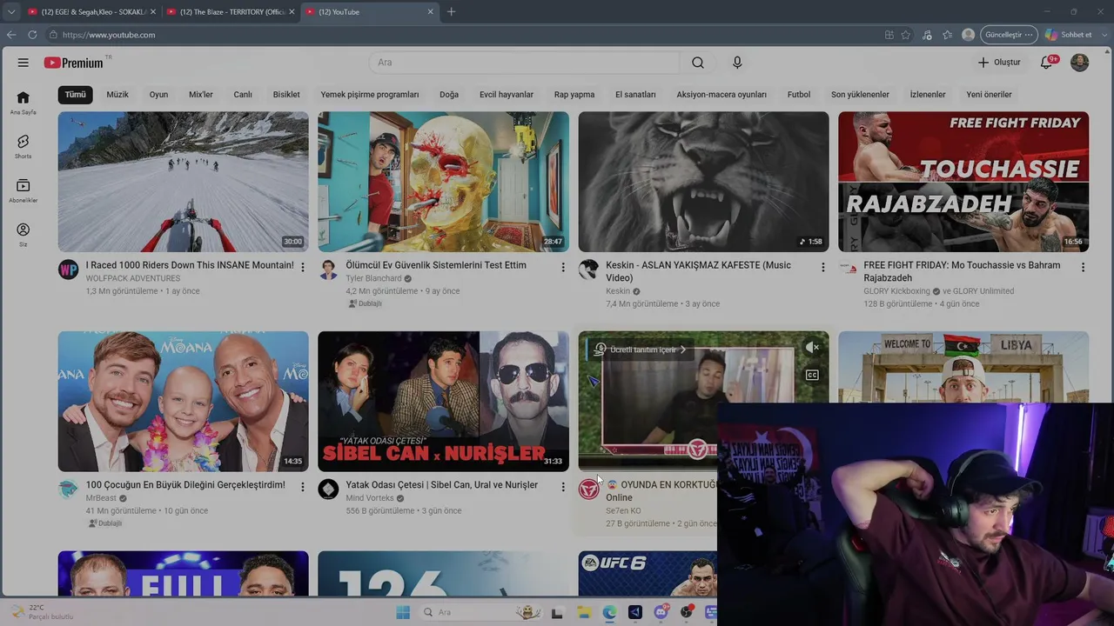
Task: Open Ana Sayfa in the sidebar
Action: [x=23, y=103]
